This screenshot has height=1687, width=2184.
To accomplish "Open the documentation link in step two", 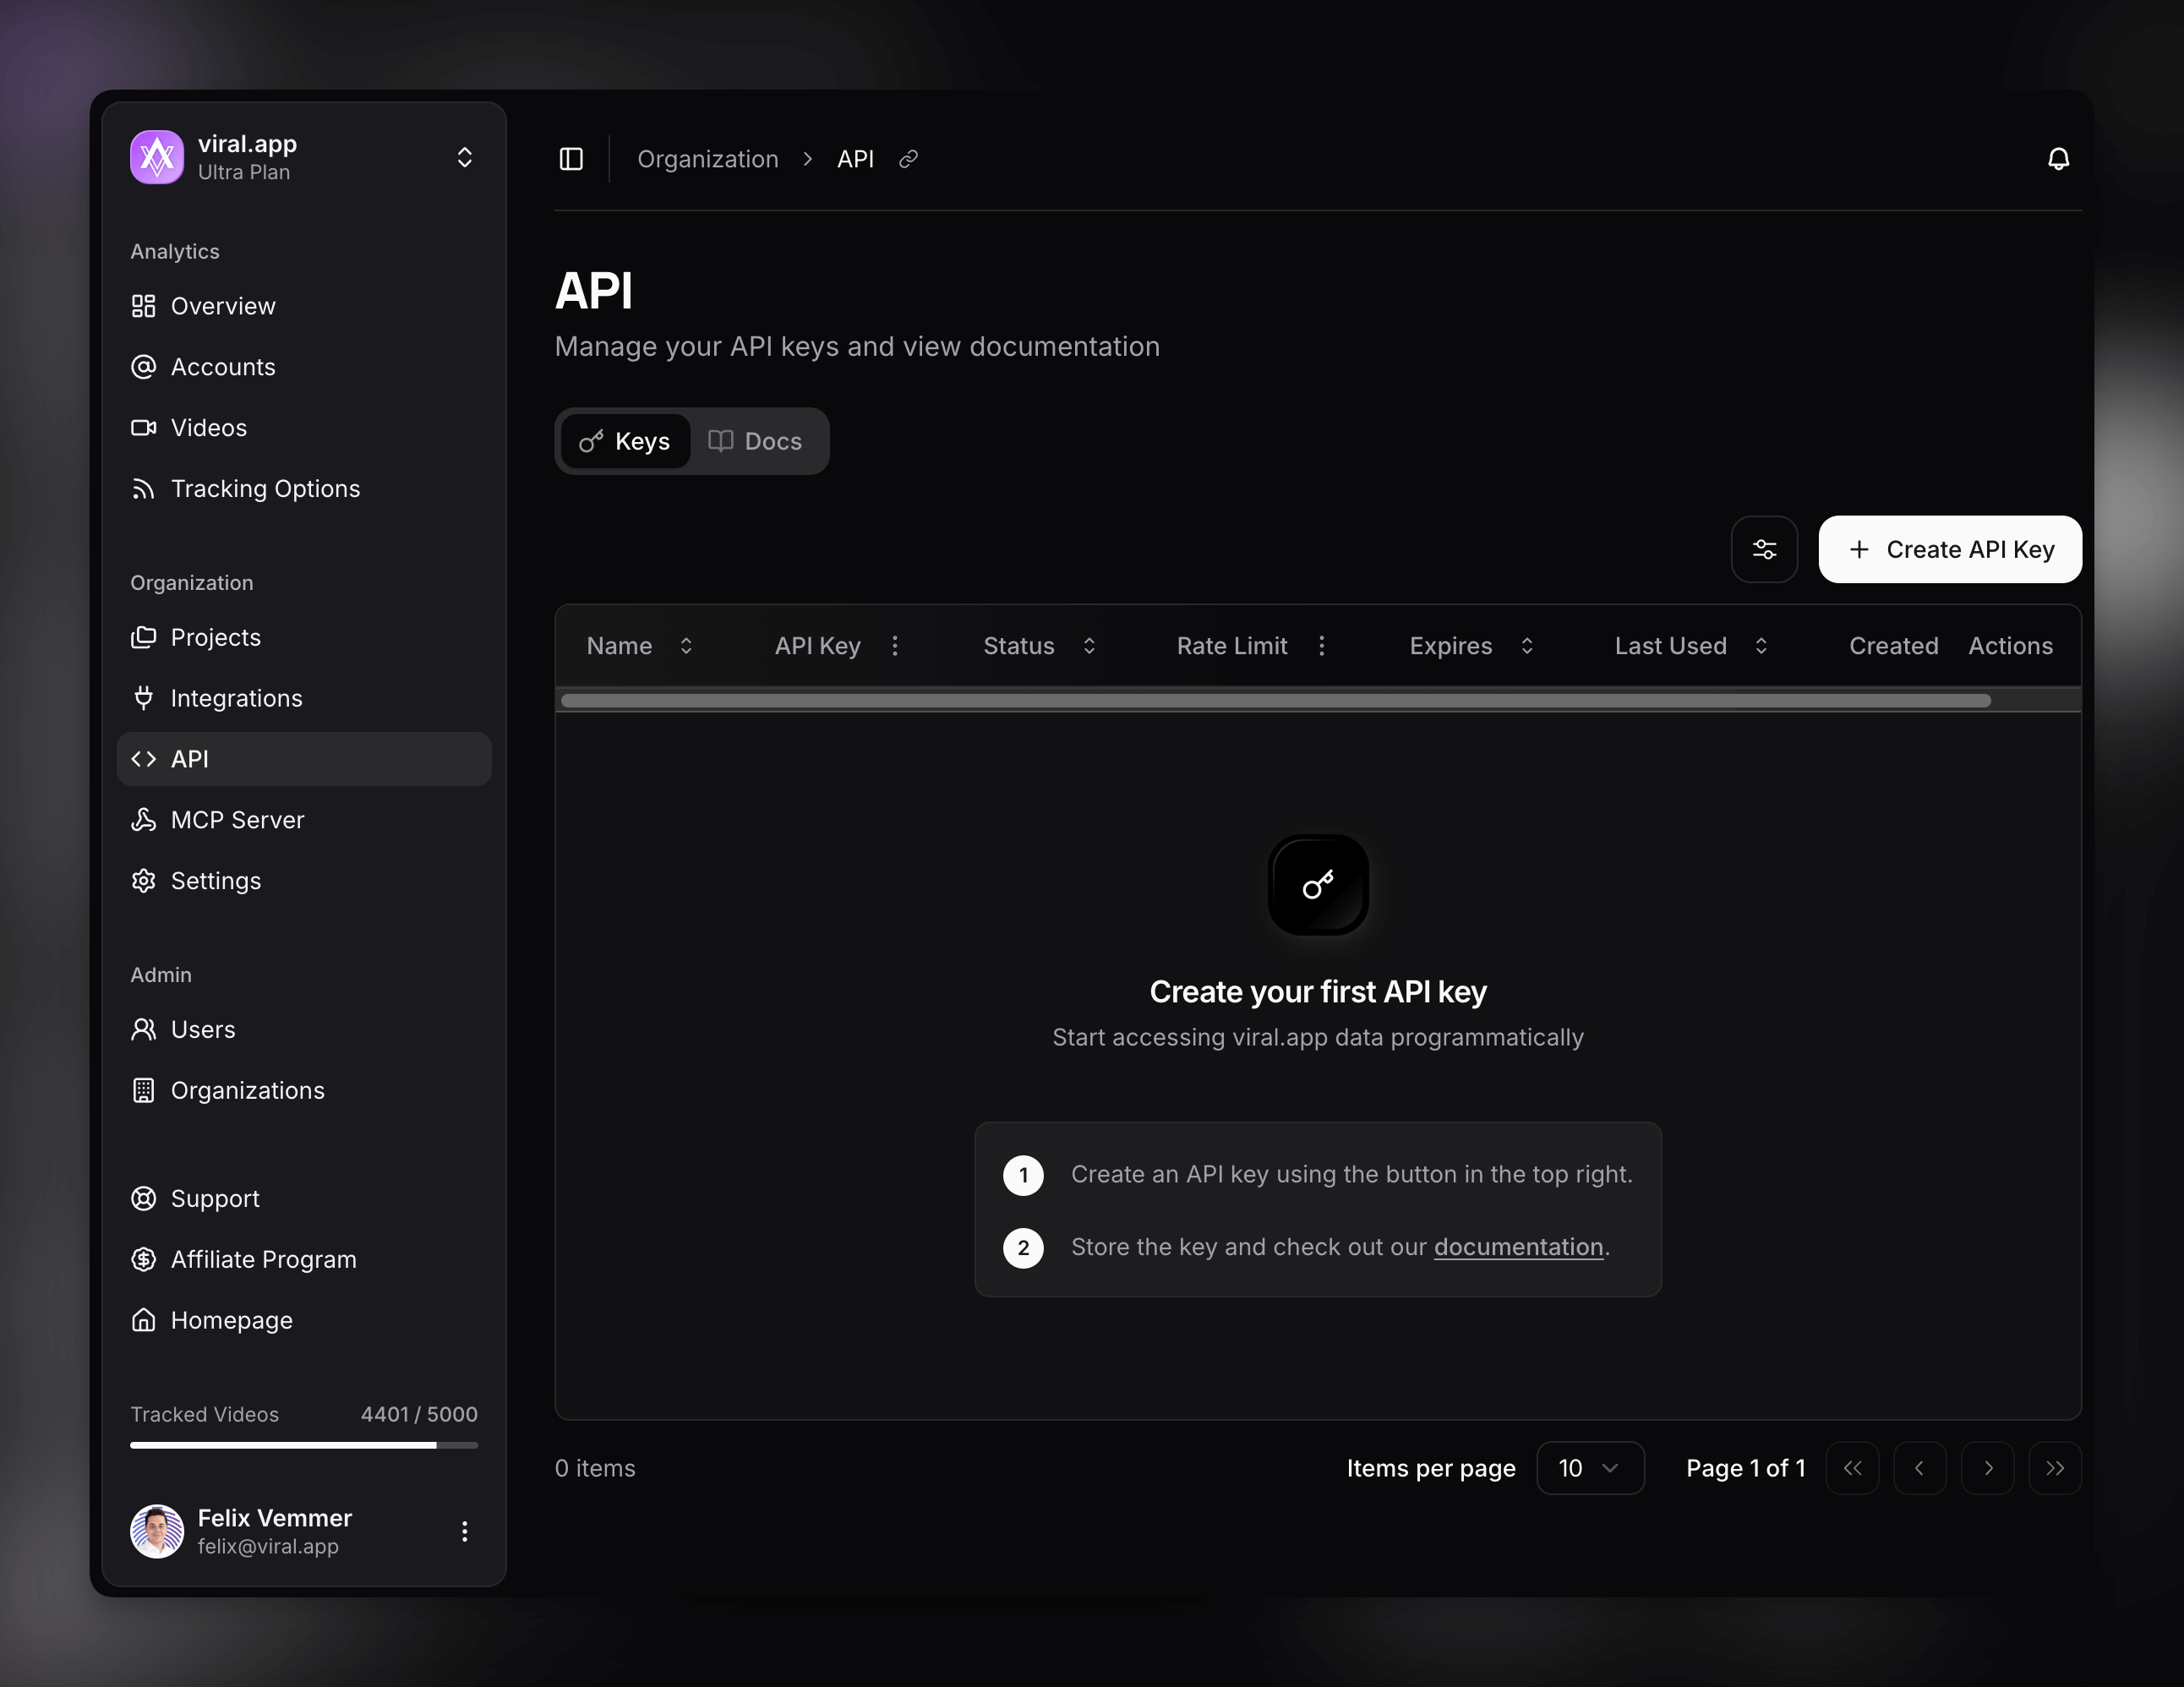I will click(x=1518, y=1247).
